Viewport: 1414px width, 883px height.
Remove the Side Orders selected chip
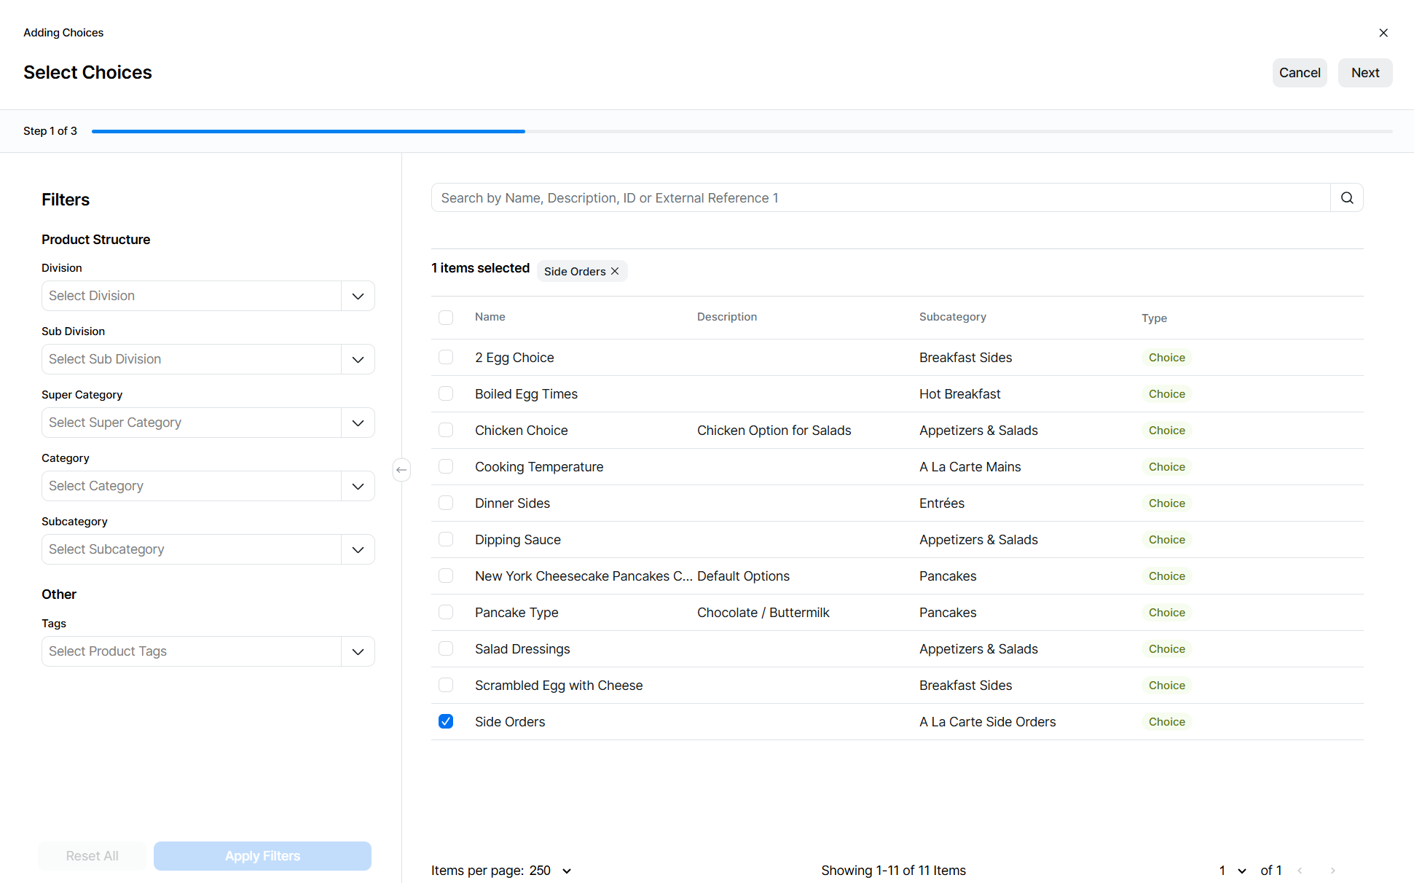click(615, 271)
